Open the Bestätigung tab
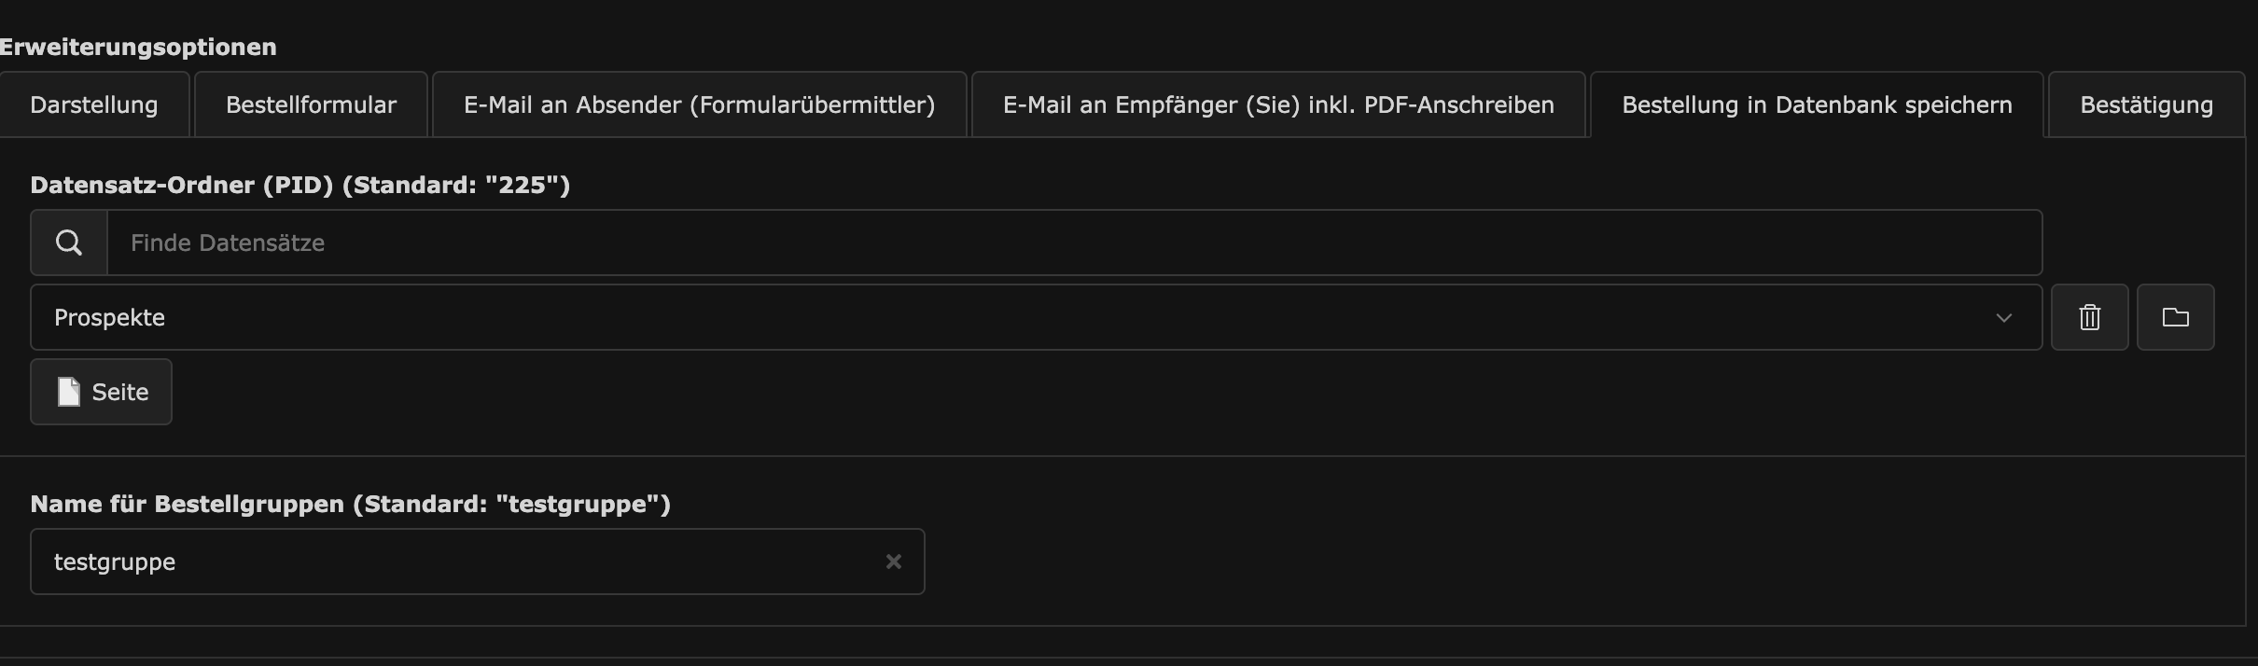Image resolution: width=2258 pixels, height=666 pixels. coord(2146,104)
